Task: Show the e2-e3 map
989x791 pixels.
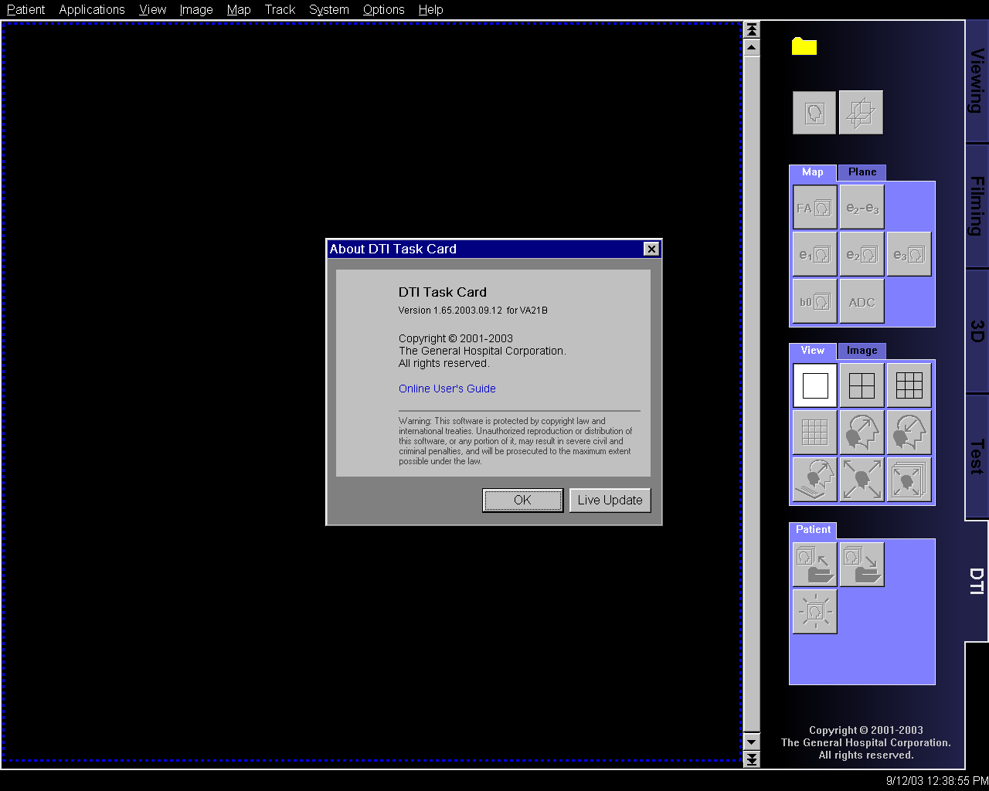Action: pos(862,207)
